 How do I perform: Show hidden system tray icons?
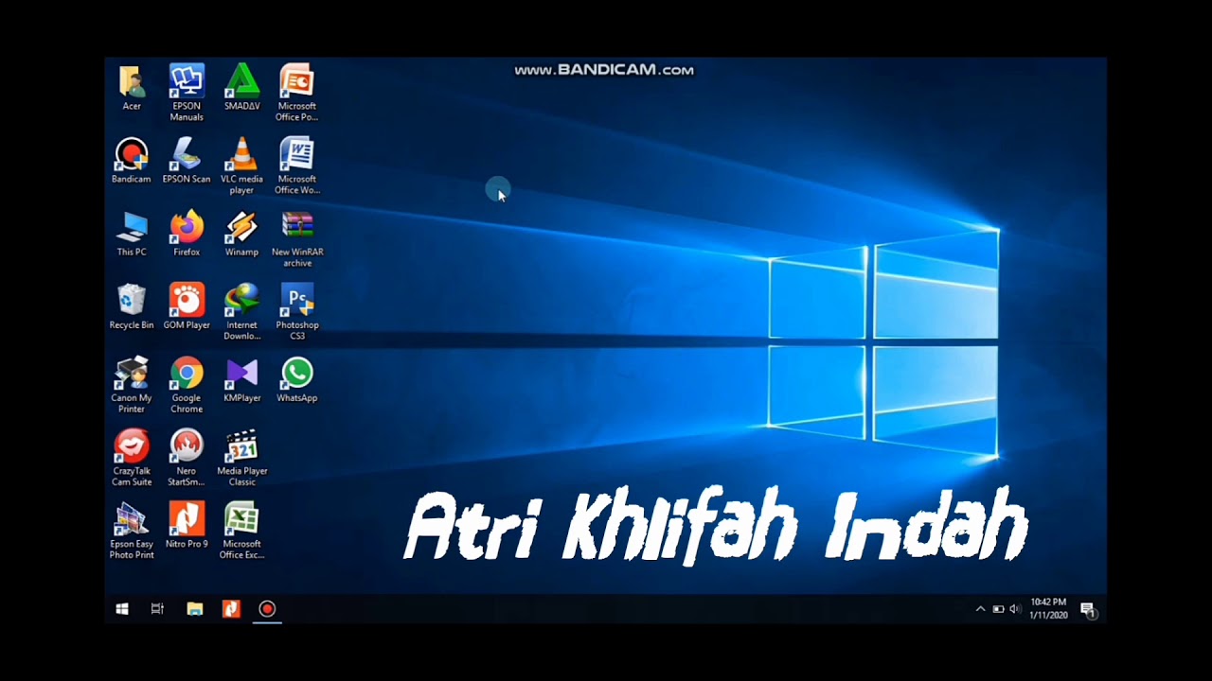(x=980, y=609)
